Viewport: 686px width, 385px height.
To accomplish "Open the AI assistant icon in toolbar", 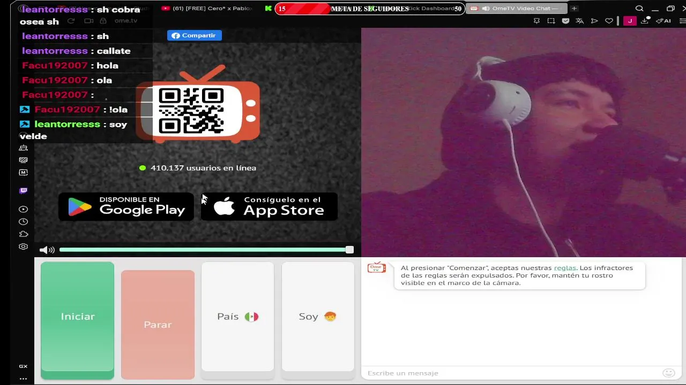I will [x=665, y=21].
